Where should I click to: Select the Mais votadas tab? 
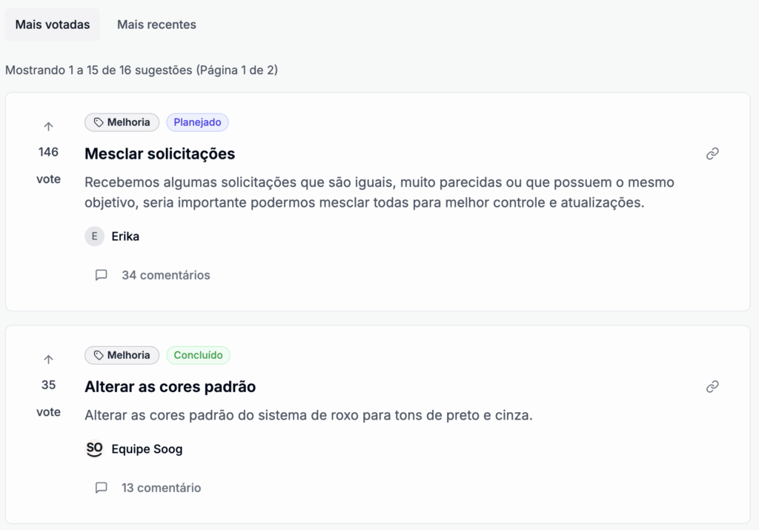coord(53,24)
